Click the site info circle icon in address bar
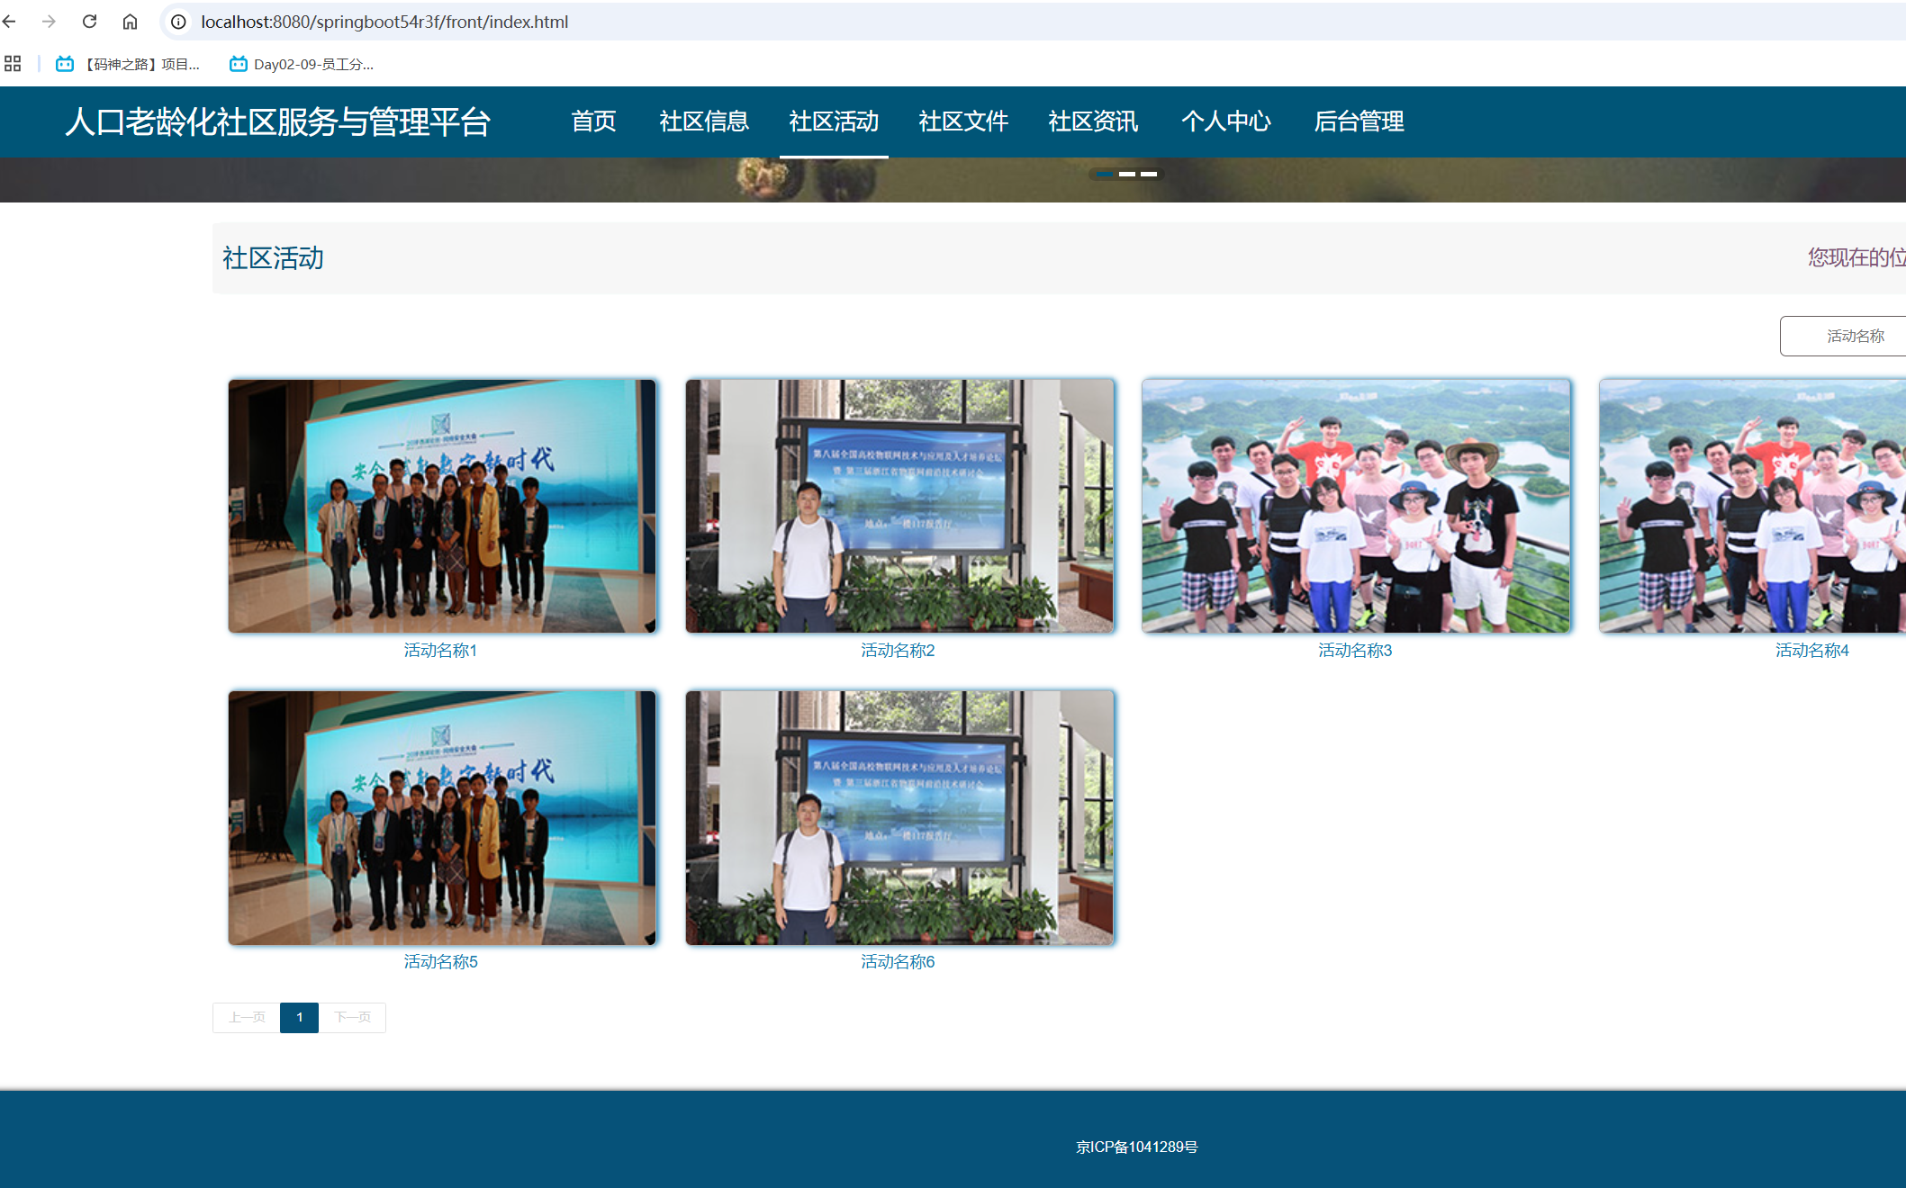This screenshot has height=1188, width=1906. pyautogui.click(x=176, y=22)
